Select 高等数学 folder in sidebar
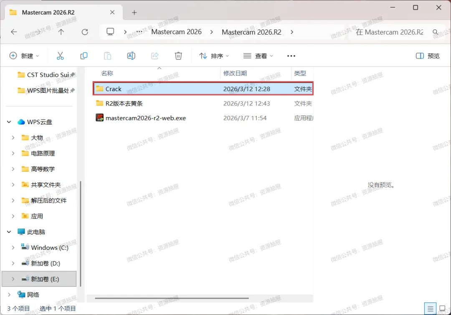451x315 pixels. click(x=43, y=169)
